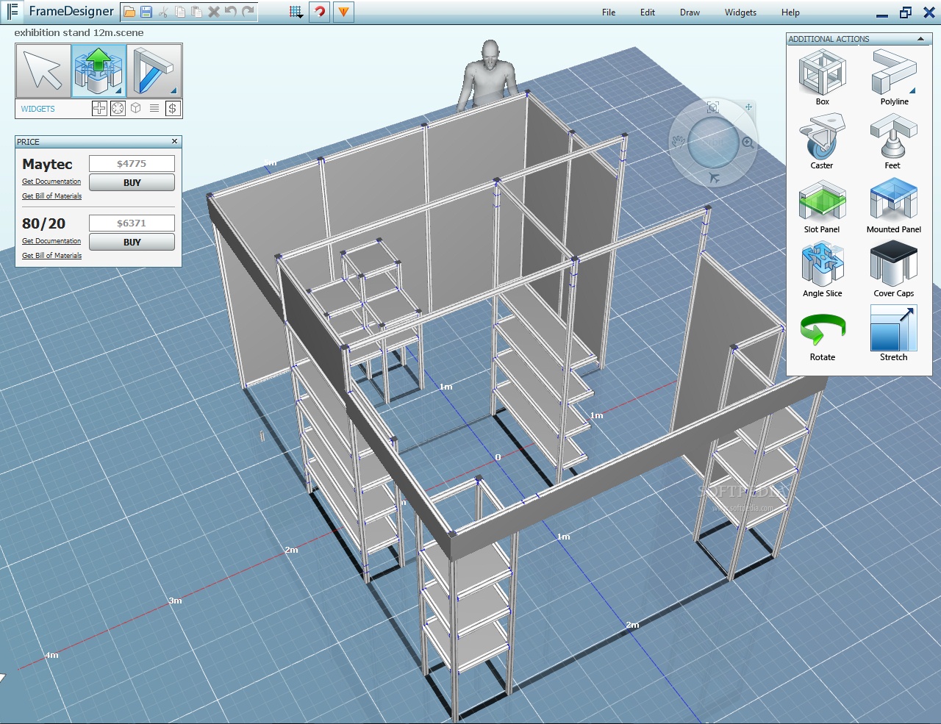Open the File menu
Viewport: 941px width, 724px height.
click(609, 12)
